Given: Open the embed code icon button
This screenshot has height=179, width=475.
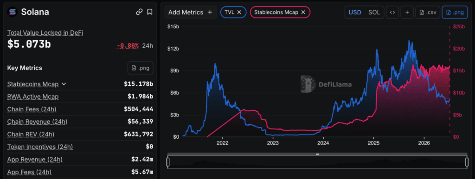Looking at the screenshot, I should tap(392, 13).
